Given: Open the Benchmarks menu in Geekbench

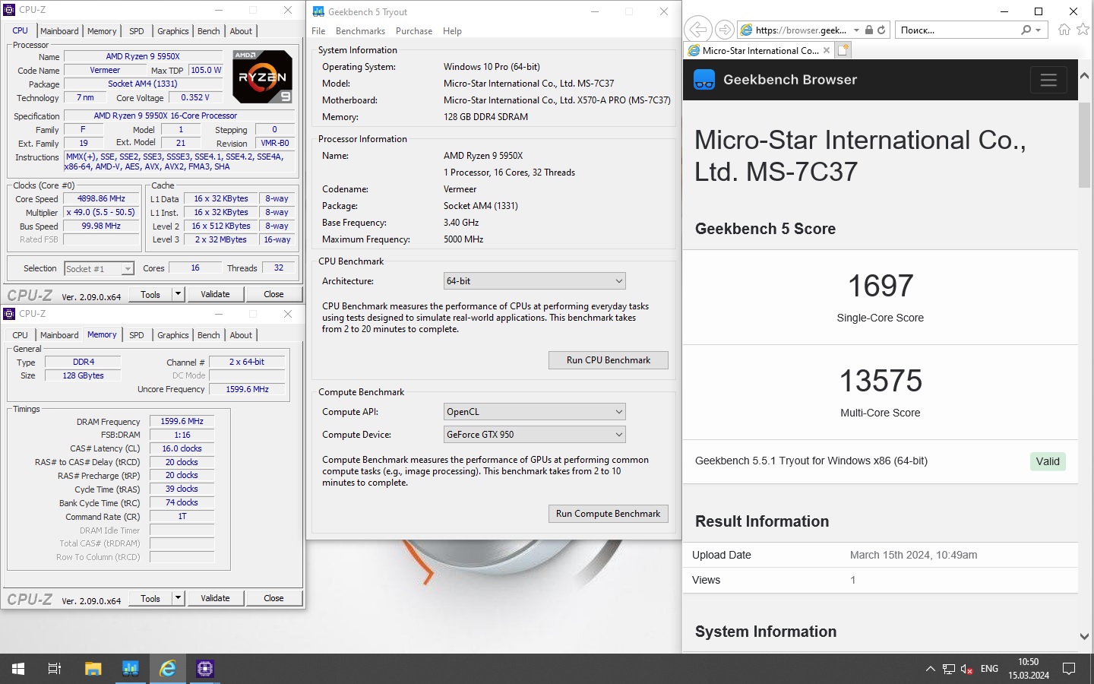Looking at the screenshot, I should (360, 31).
